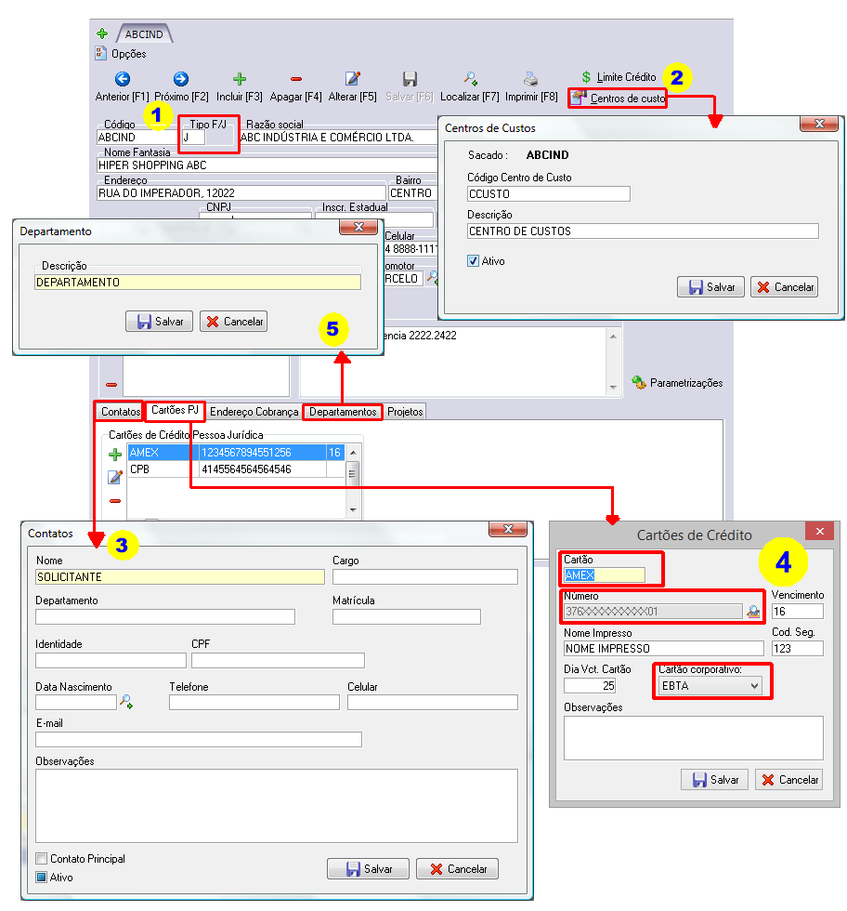Click the credit card list scrollbar down arrow
This screenshot has width=847, height=911.
point(353,509)
